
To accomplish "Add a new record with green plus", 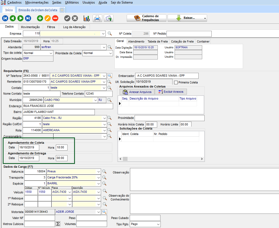I will 40,18.
